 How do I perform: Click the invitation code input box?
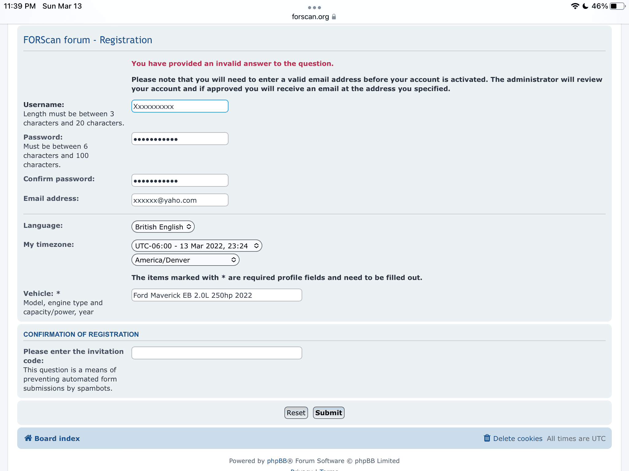pos(217,353)
